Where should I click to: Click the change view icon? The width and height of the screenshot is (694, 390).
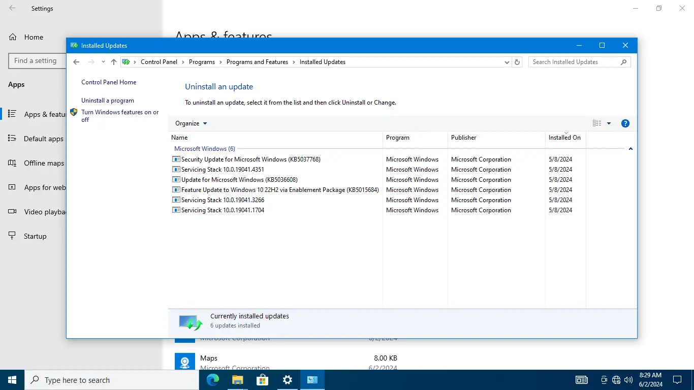[x=597, y=123]
